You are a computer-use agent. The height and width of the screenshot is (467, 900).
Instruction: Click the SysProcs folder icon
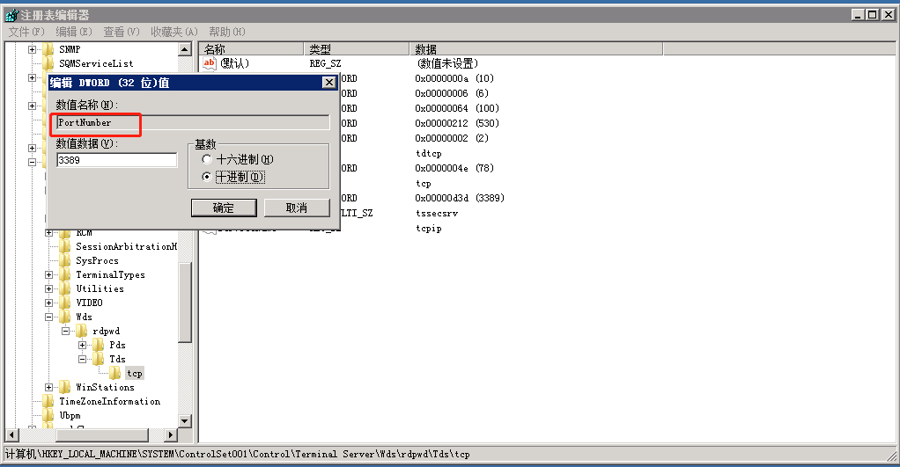[65, 260]
